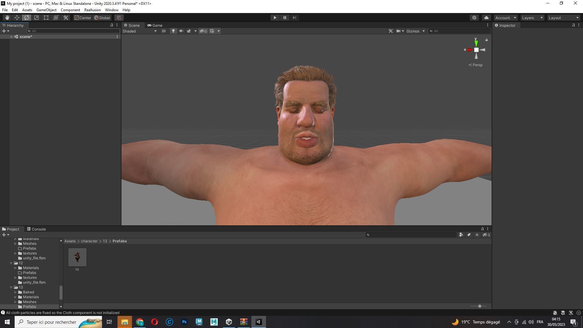Switch to the Game tab
This screenshot has width=583, height=328.
click(155, 25)
